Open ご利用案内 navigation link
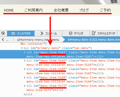Image resolution: width=120 pixels, height=97 pixels. (34, 10)
